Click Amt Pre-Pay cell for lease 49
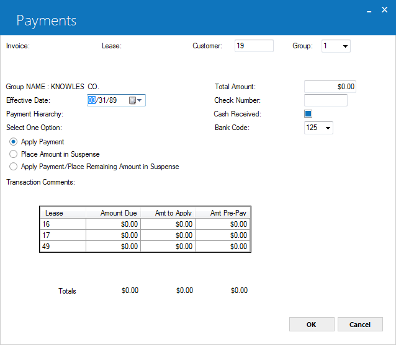This screenshot has width=396, height=345. 222,247
